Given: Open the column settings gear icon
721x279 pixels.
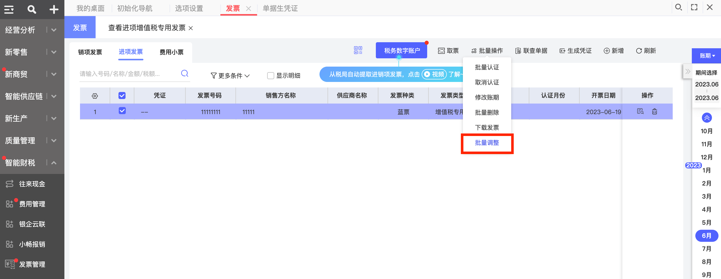Looking at the screenshot, I should [95, 96].
